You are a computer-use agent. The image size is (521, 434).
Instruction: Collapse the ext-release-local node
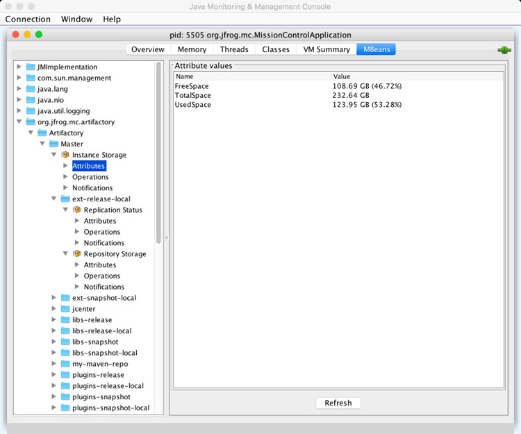(54, 199)
